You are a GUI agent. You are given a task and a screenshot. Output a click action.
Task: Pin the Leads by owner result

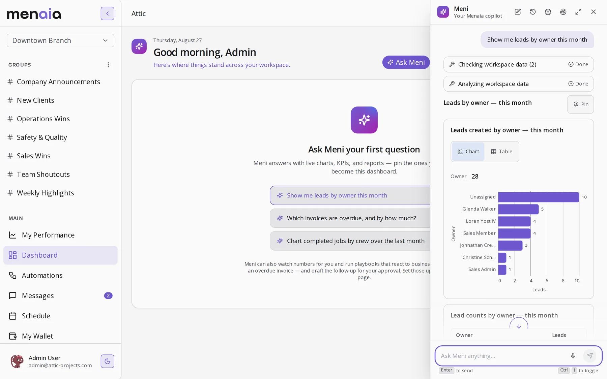pos(580,104)
